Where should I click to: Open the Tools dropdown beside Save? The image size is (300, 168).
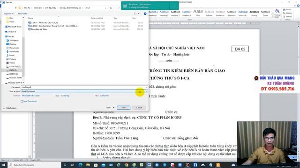pyautogui.click(x=110, y=108)
